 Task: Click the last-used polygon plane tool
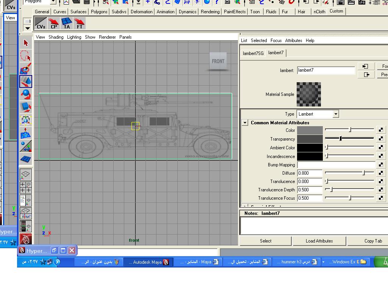pos(26,159)
